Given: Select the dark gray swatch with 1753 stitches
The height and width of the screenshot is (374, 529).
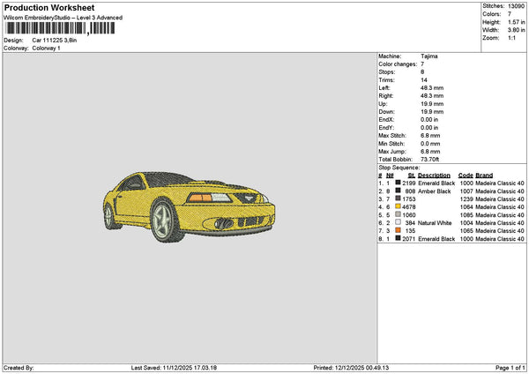Looking at the screenshot, I should pos(399,198).
